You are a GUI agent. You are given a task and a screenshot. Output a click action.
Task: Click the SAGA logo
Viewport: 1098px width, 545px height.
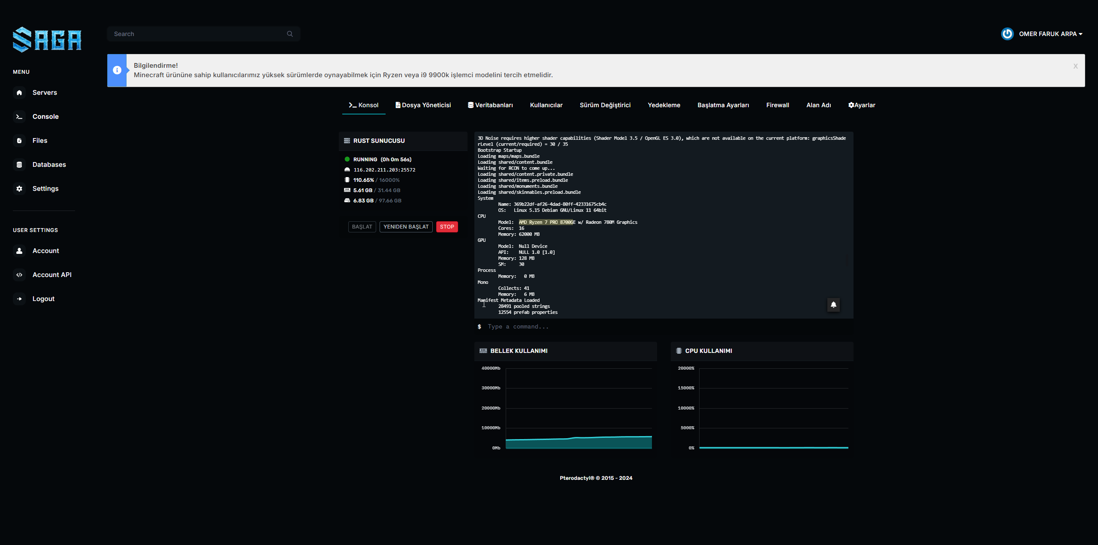click(x=47, y=39)
